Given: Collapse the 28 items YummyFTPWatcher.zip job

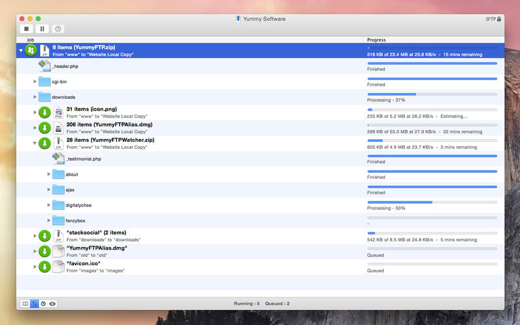Looking at the screenshot, I should click(35, 144).
